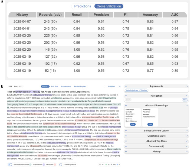Click the move handle on Abstract Tag Recs panel
190x167 pixels.
pos(126,141)
